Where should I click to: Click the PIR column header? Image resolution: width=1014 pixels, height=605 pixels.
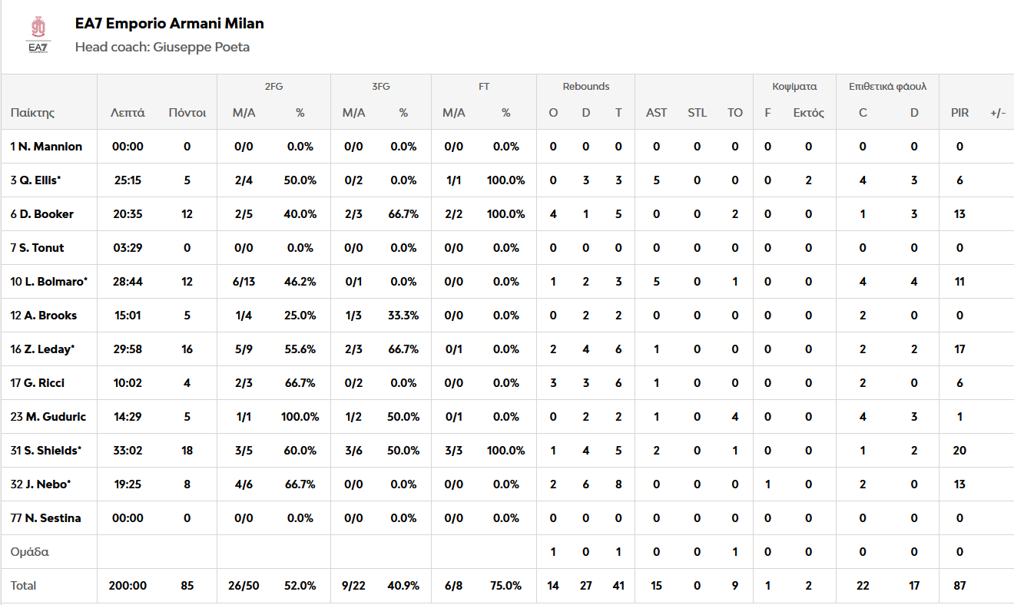(959, 113)
